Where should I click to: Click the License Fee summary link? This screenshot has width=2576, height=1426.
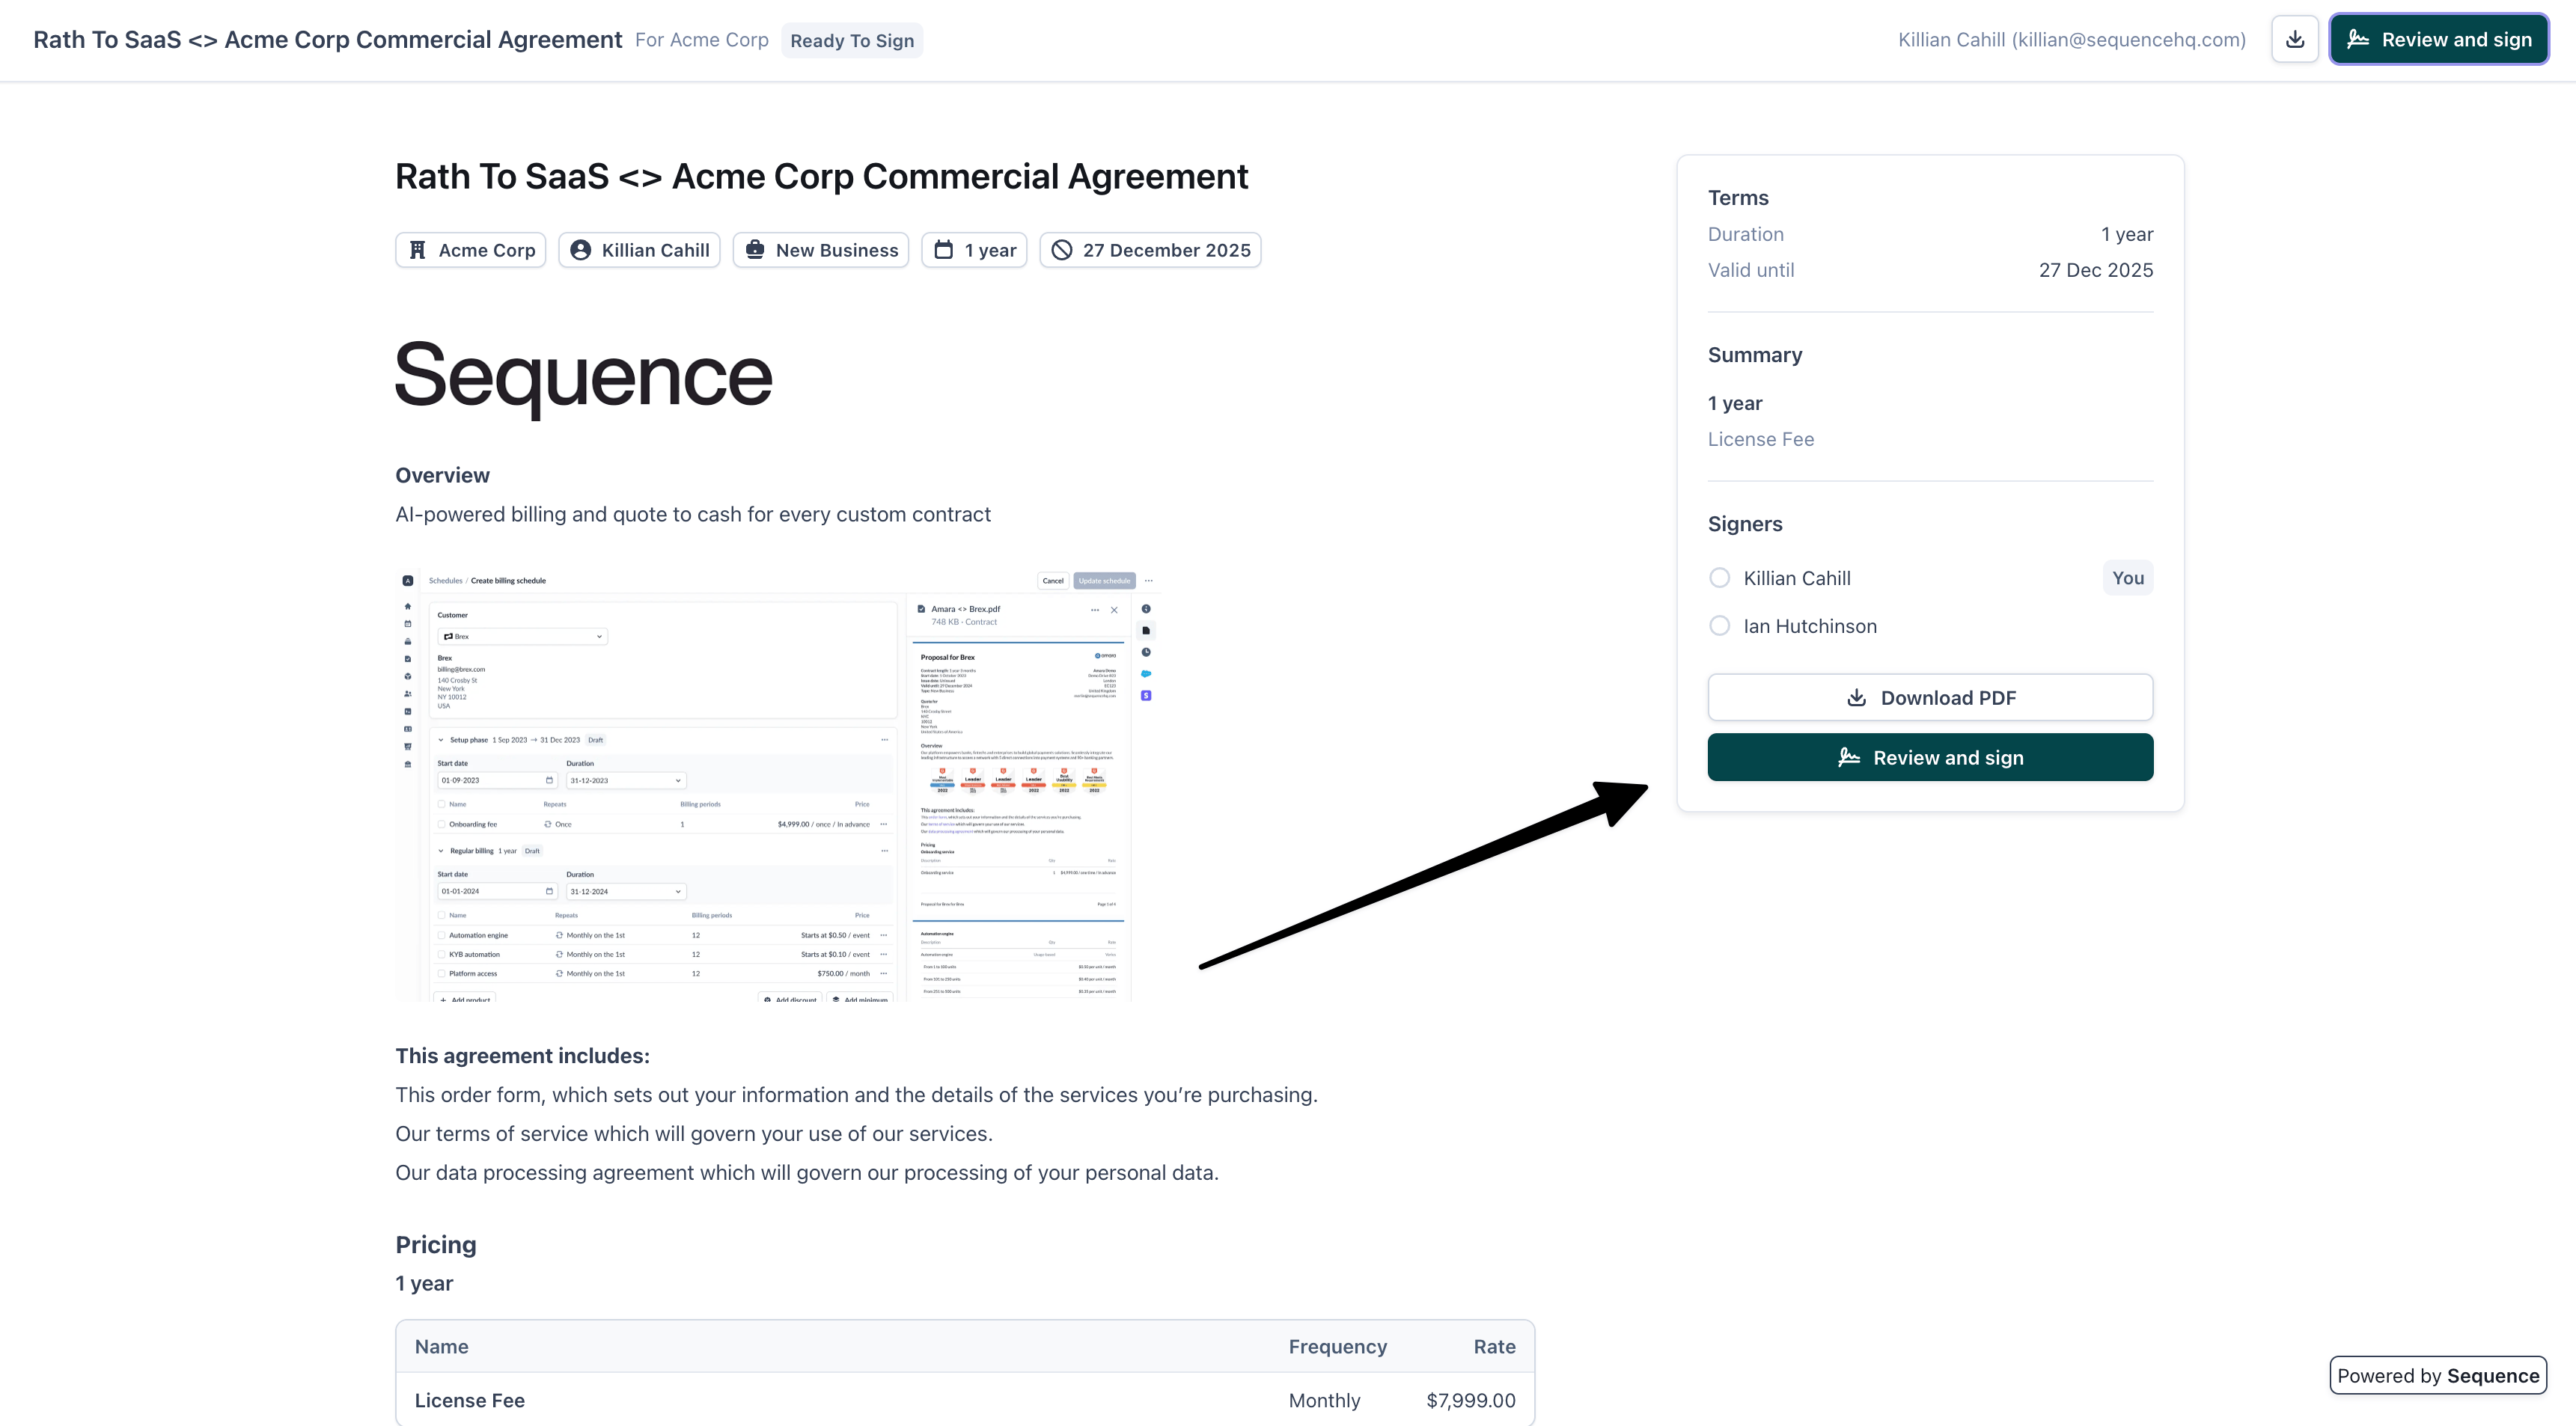[x=1760, y=439]
